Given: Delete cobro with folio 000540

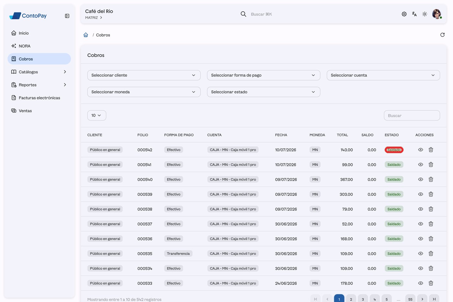Looking at the screenshot, I should coord(431,180).
